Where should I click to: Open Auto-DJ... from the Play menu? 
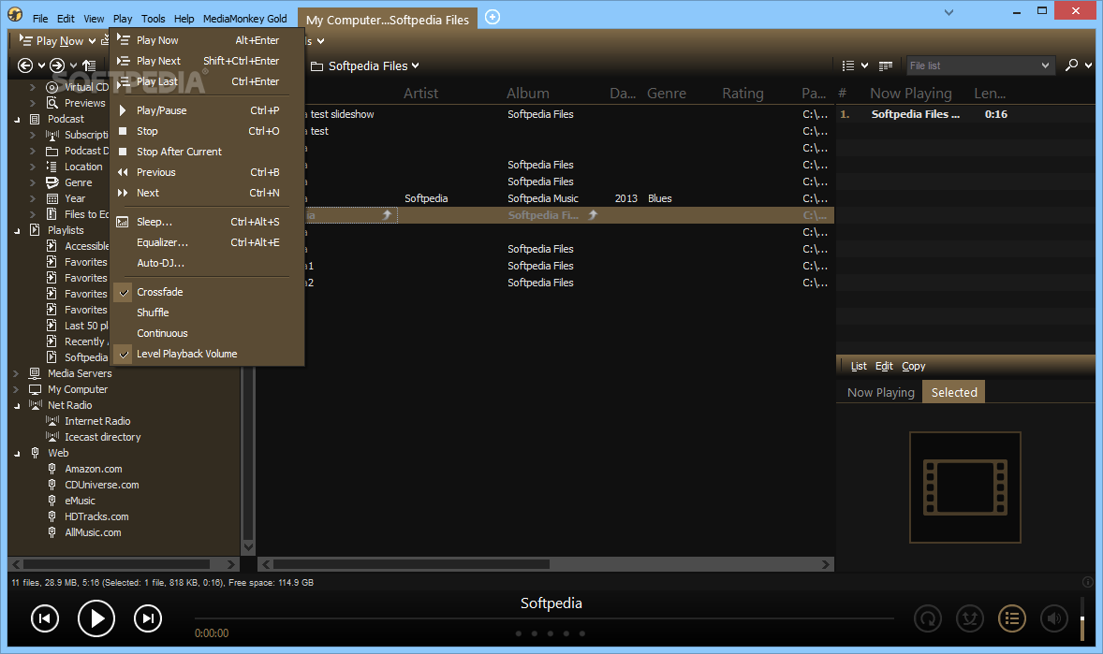click(207, 262)
